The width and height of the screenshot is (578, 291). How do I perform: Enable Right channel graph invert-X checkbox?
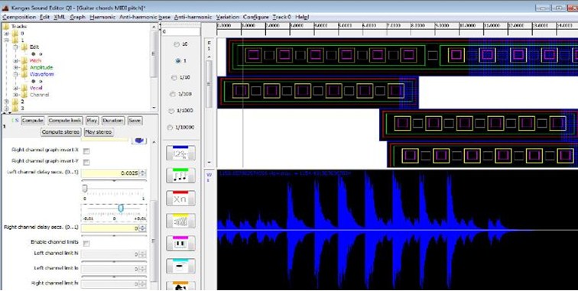86,151
